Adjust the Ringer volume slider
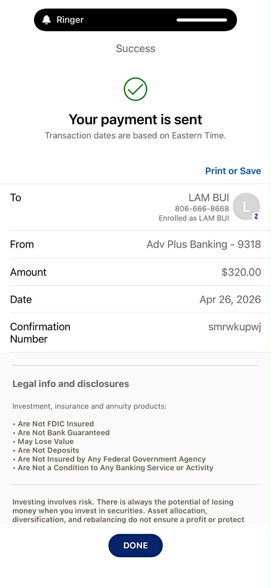Image resolution: width=271 pixels, height=588 pixels. 202,20
